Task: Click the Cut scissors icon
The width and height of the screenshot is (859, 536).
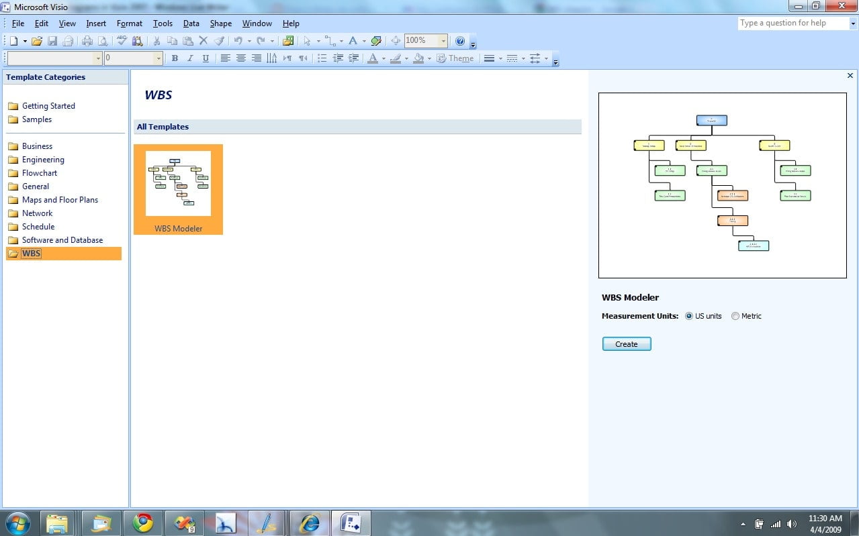Action: 156,41
